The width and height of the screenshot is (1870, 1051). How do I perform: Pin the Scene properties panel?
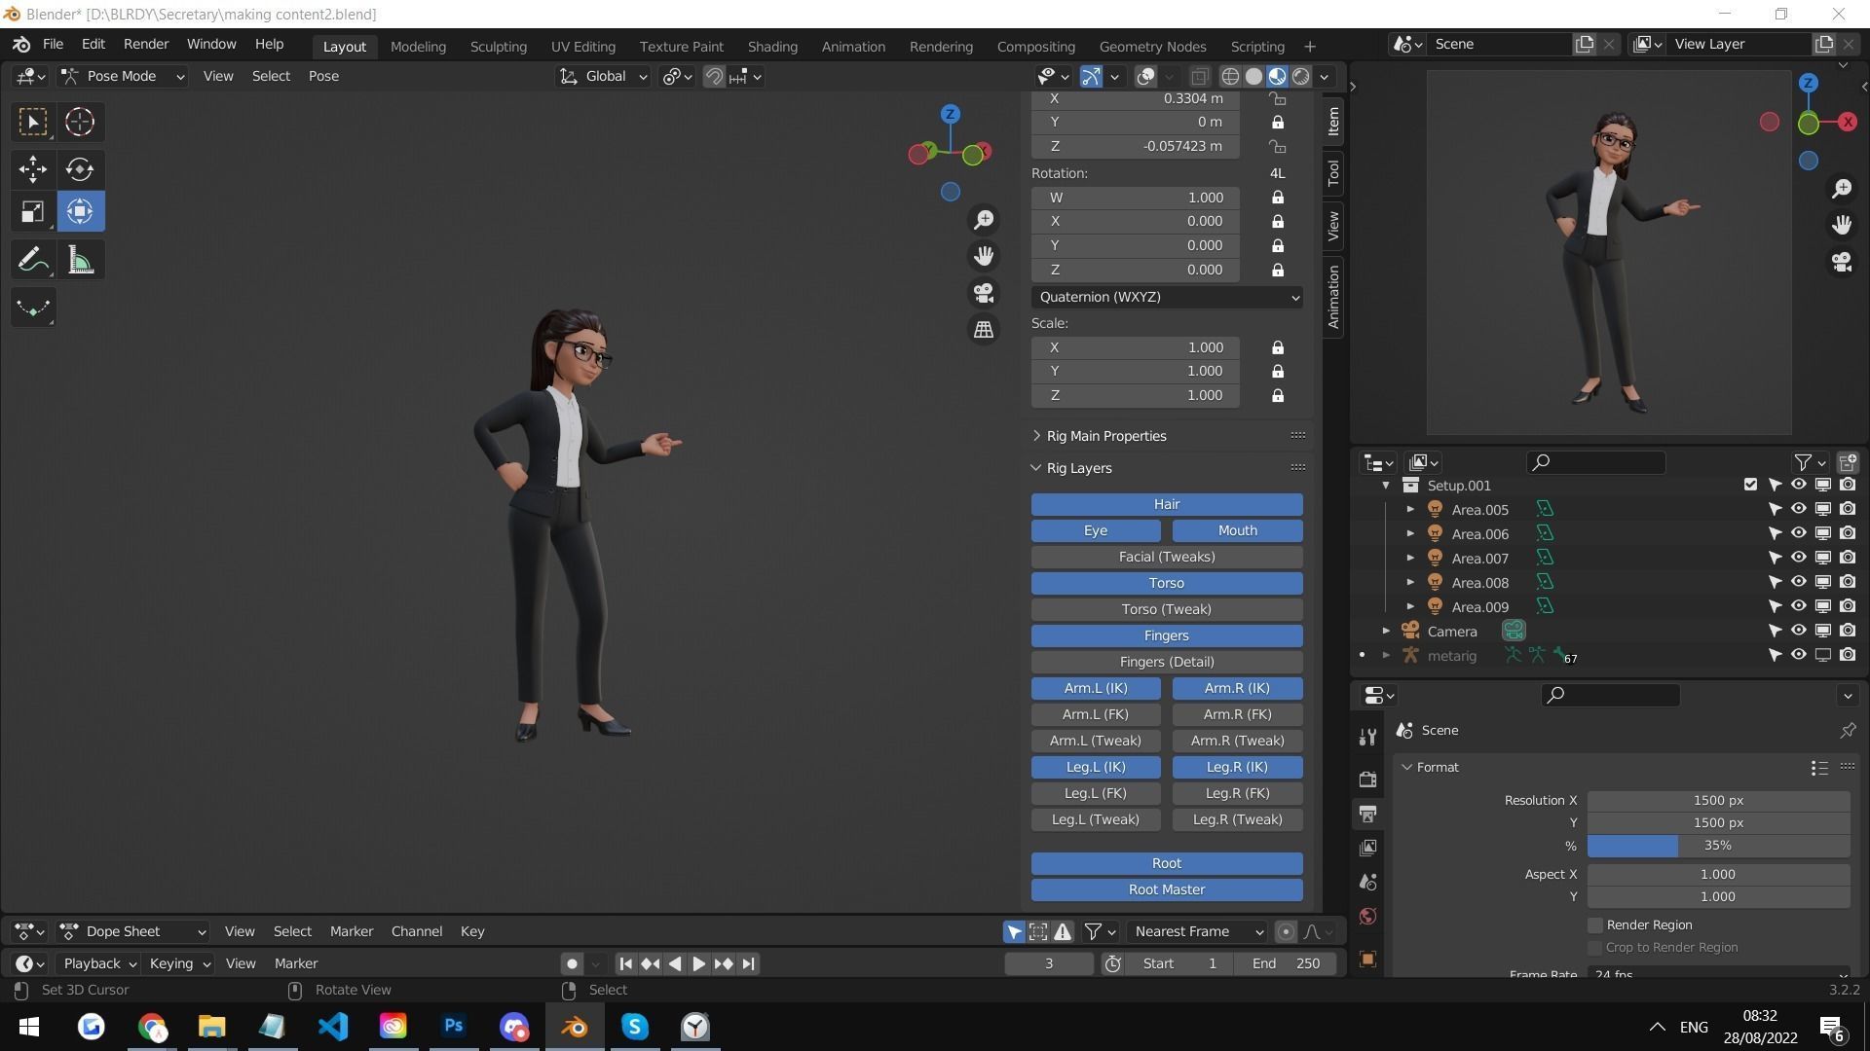pyautogui.click(x=1848, y=730)
